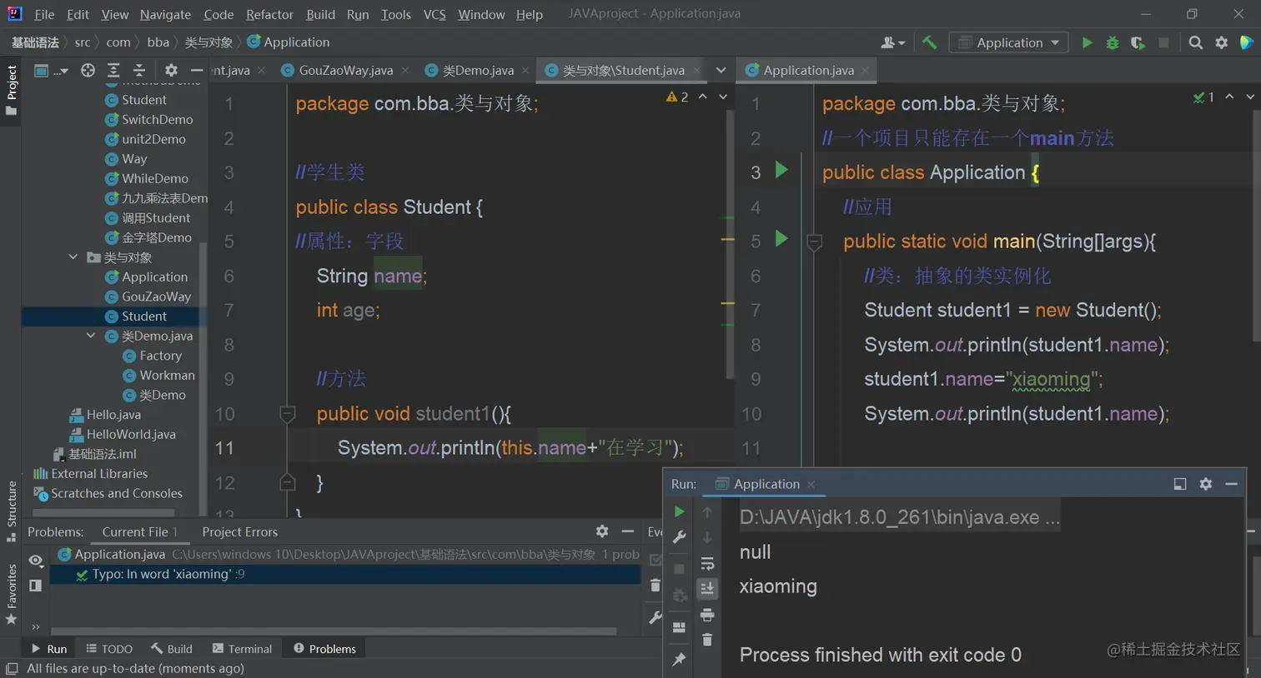
Task: Switch to GouZaoWay.java editor tab
Action: tap(345, 71)
